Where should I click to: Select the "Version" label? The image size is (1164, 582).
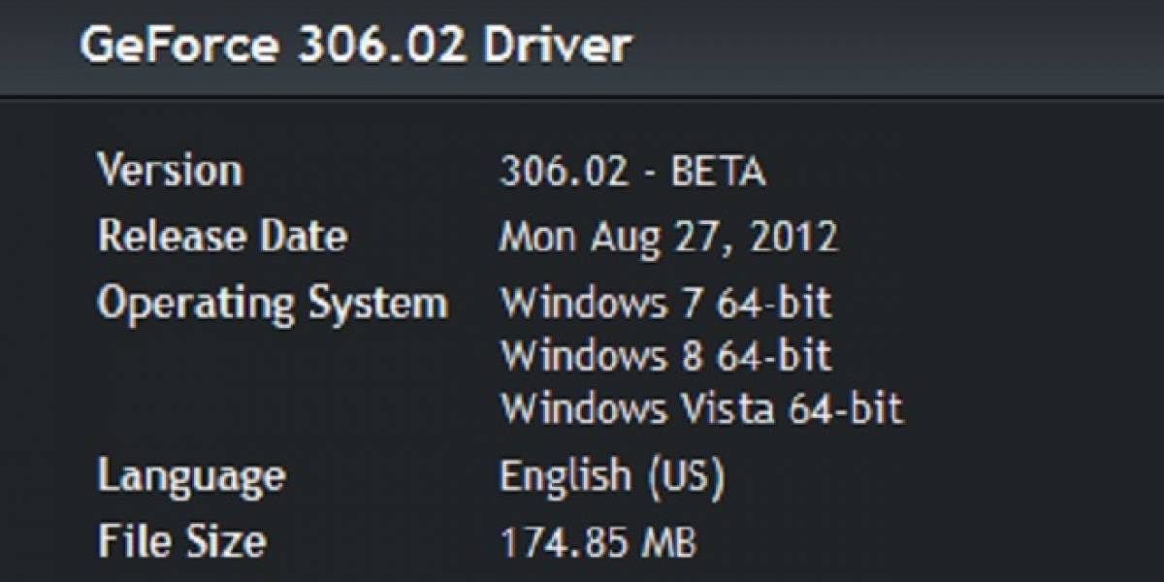(170, 171)
